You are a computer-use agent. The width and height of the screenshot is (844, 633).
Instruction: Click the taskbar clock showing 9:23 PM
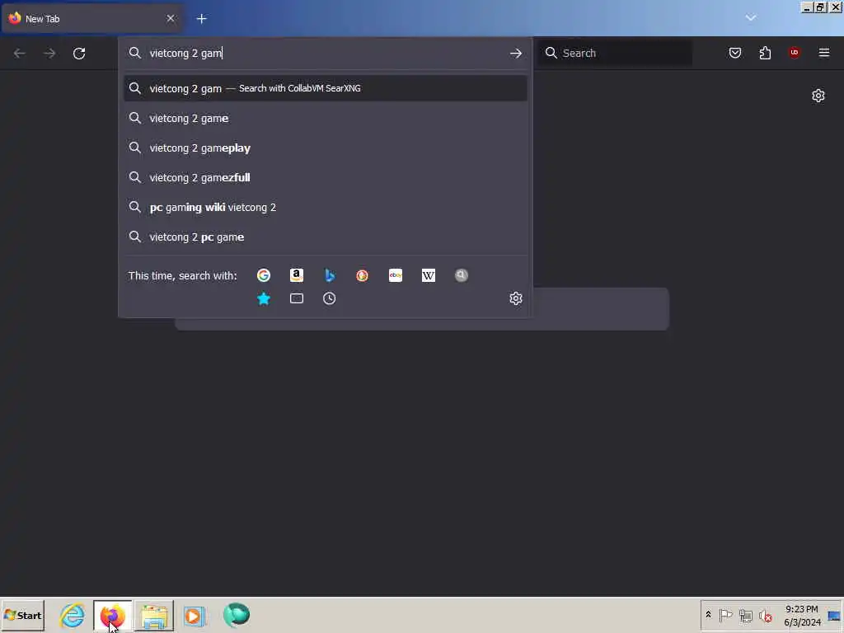pyautogui.click(x=802, y=615)
